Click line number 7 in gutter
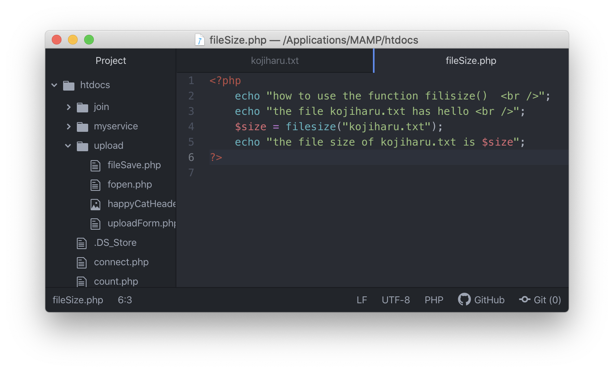This screenshot has width=614, height=372. pyautogui.click(x=191, y=173)
